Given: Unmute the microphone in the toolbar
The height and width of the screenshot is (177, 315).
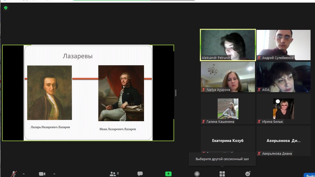Looking at the screenshot, I should click(x=14, y=174).
